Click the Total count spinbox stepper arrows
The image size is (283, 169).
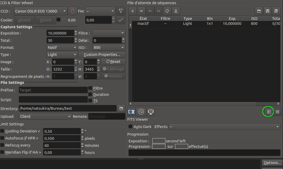(x=76, y=40)
